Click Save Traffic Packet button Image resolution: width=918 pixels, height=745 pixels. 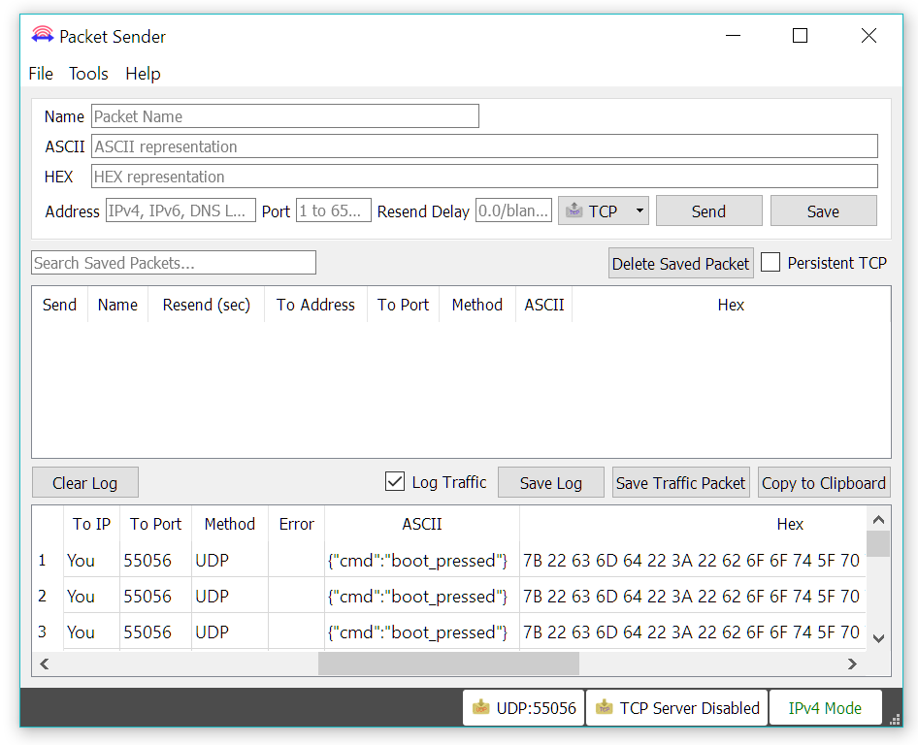tap(681, 483)
